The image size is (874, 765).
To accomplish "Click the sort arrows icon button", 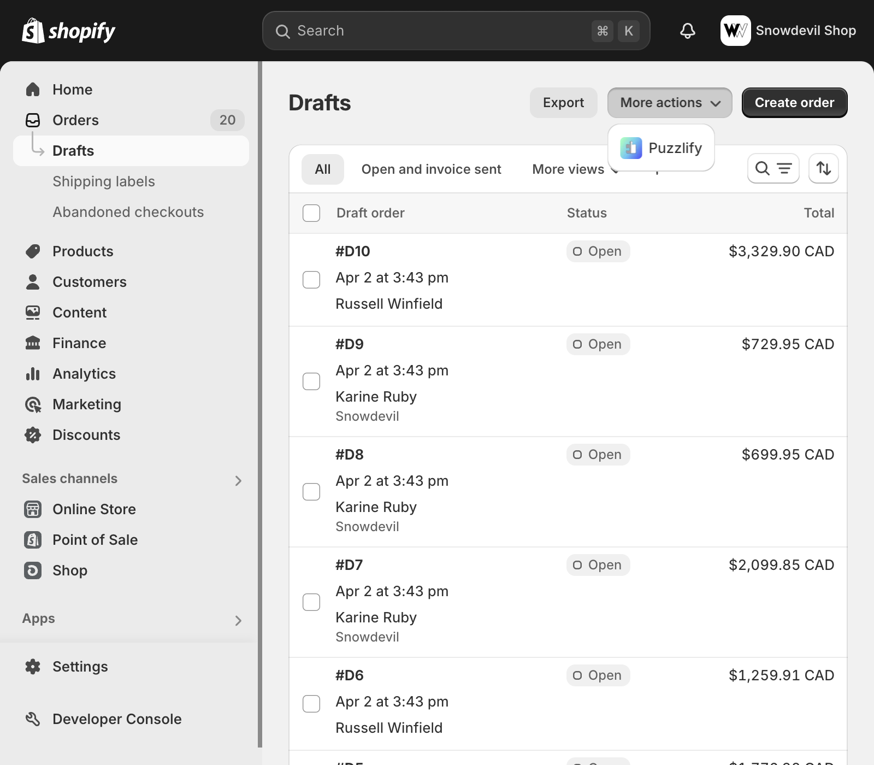I will pyautogui.click(x=823, y=168).
